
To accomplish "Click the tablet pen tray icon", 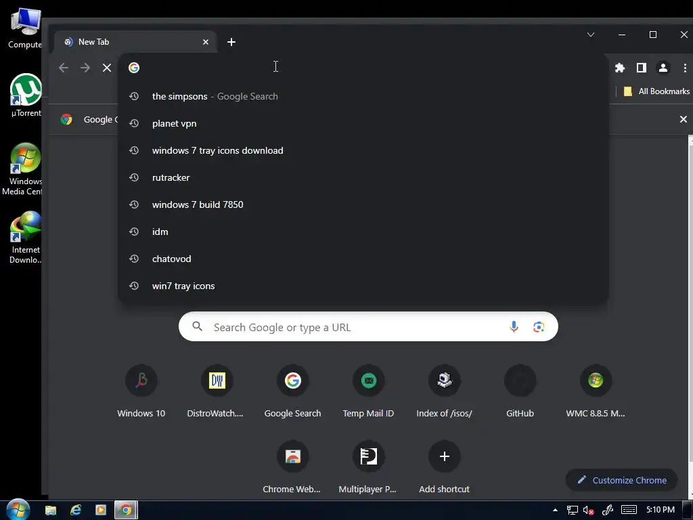I will pos(608,511).
